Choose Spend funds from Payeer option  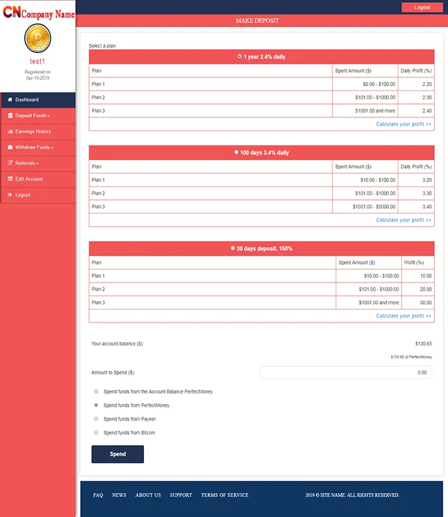click(96, 418)
